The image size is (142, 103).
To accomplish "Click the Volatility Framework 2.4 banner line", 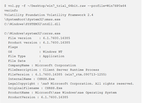I will tap(49, 15).
